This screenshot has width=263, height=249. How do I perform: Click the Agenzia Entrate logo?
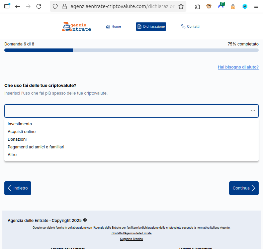tap(77, 27)
